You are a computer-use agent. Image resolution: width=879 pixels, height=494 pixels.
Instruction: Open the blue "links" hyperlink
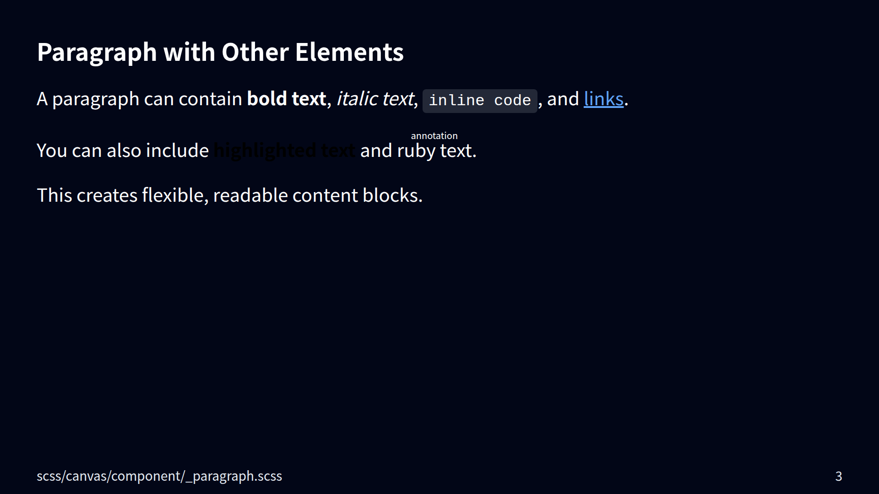[x=603, y=99]
